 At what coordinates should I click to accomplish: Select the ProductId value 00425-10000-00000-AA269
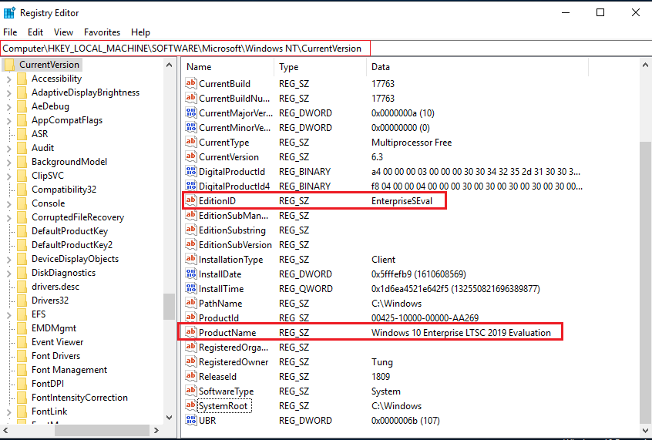tap(425, 318)
